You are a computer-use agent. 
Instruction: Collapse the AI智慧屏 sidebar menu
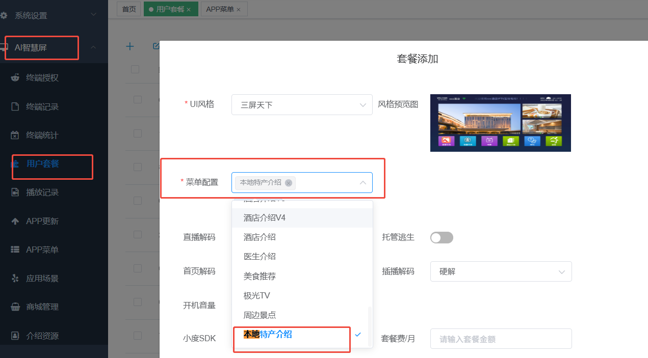tap(93, 47)
